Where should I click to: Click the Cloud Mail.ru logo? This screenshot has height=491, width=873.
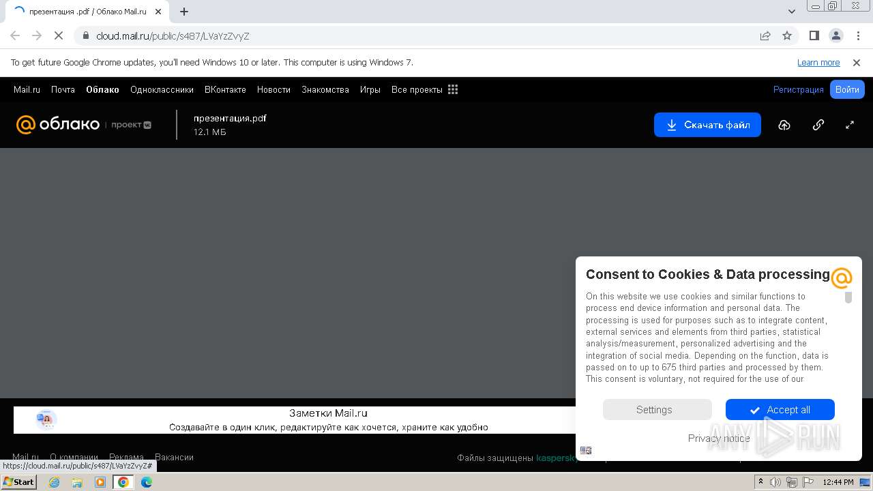click(x=58, y=125)
